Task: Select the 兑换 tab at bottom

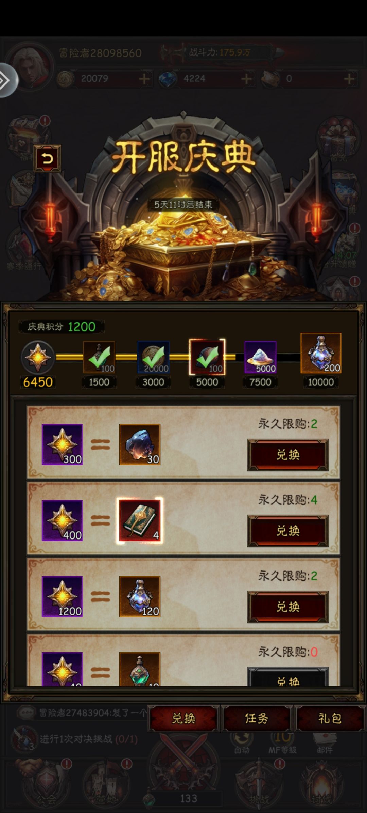Action: pyautogui.click(x=183, y=718)
